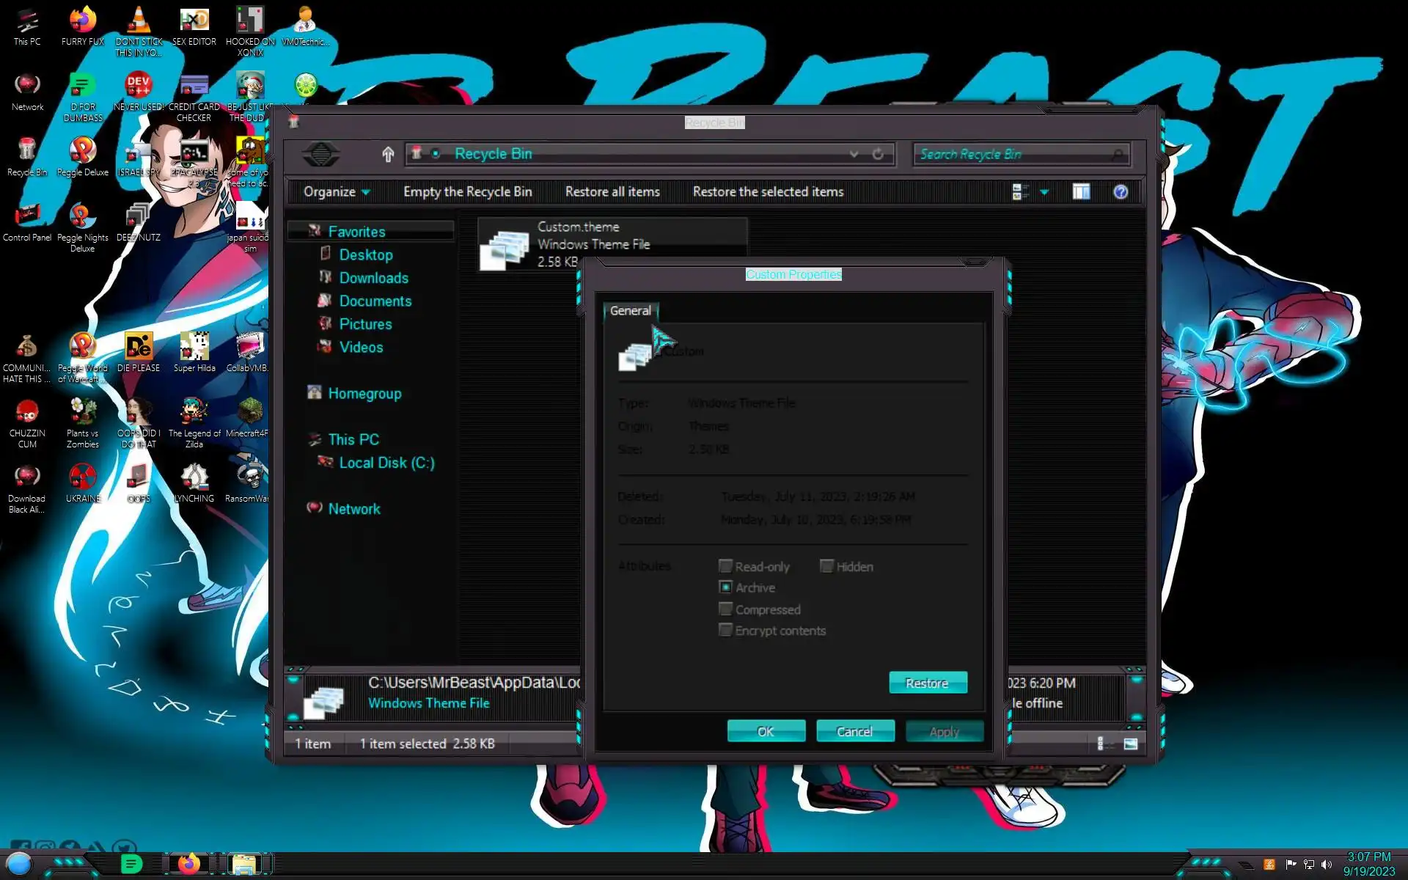Expand the address bar history dropdown
This screenshot has height=880, width=1408.
coord(854,154)
